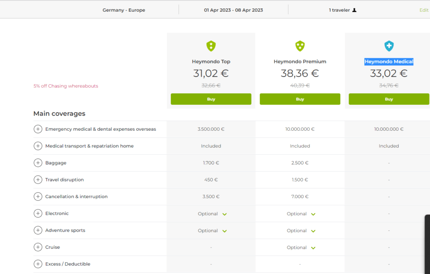Click the Heymondo Top plan title

coord(211,62)
